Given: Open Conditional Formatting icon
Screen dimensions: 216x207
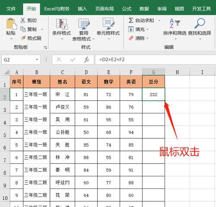Looking at the screenshot, I should (62, 24).
